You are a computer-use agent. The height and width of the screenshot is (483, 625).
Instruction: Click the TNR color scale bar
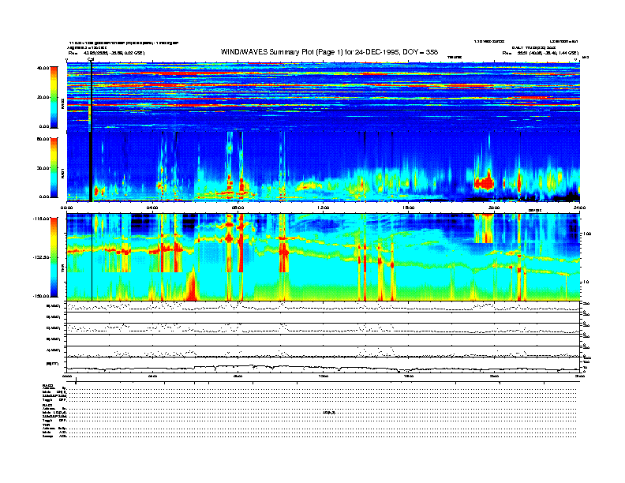click(x=52, y=257)
